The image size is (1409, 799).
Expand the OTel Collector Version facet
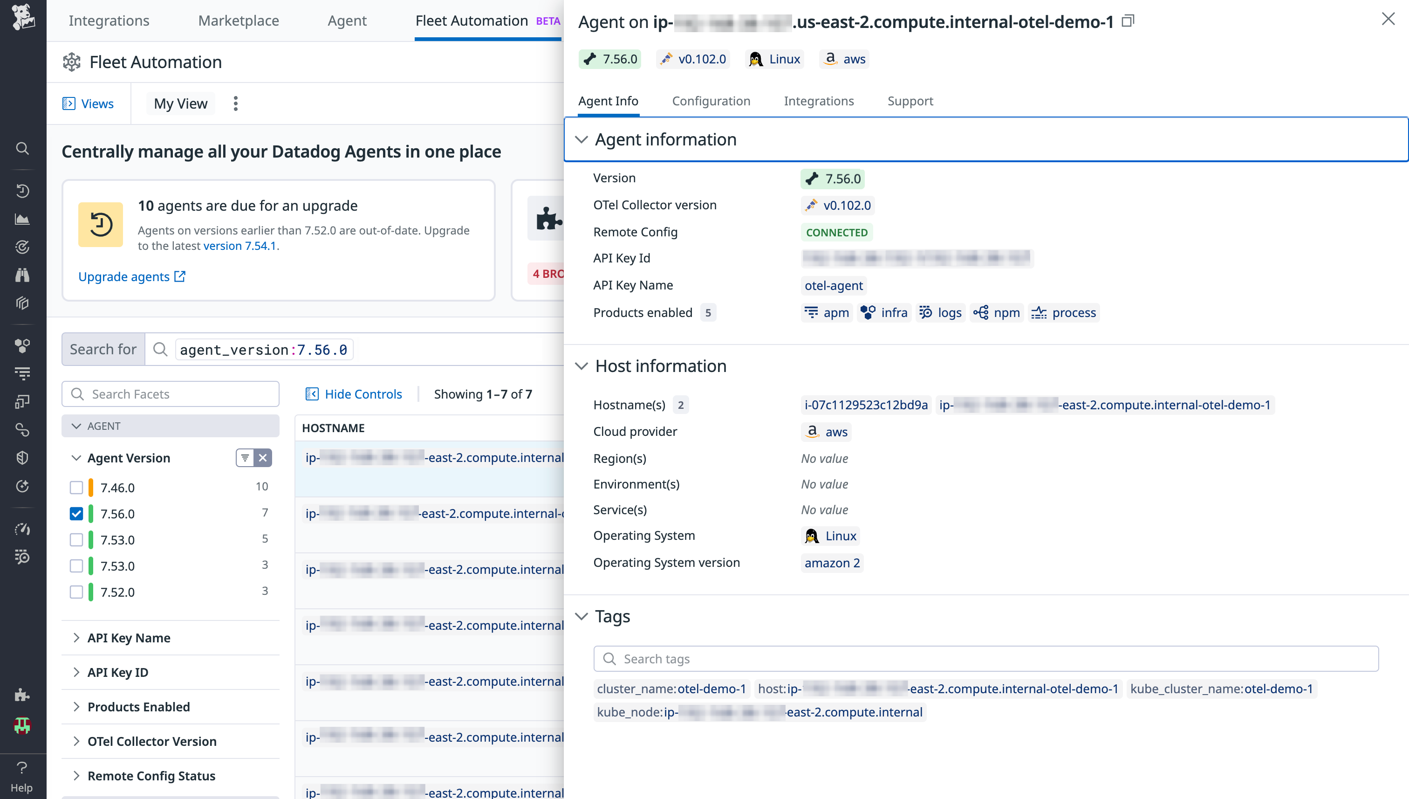pyautogui.click(x=76, y=741)
